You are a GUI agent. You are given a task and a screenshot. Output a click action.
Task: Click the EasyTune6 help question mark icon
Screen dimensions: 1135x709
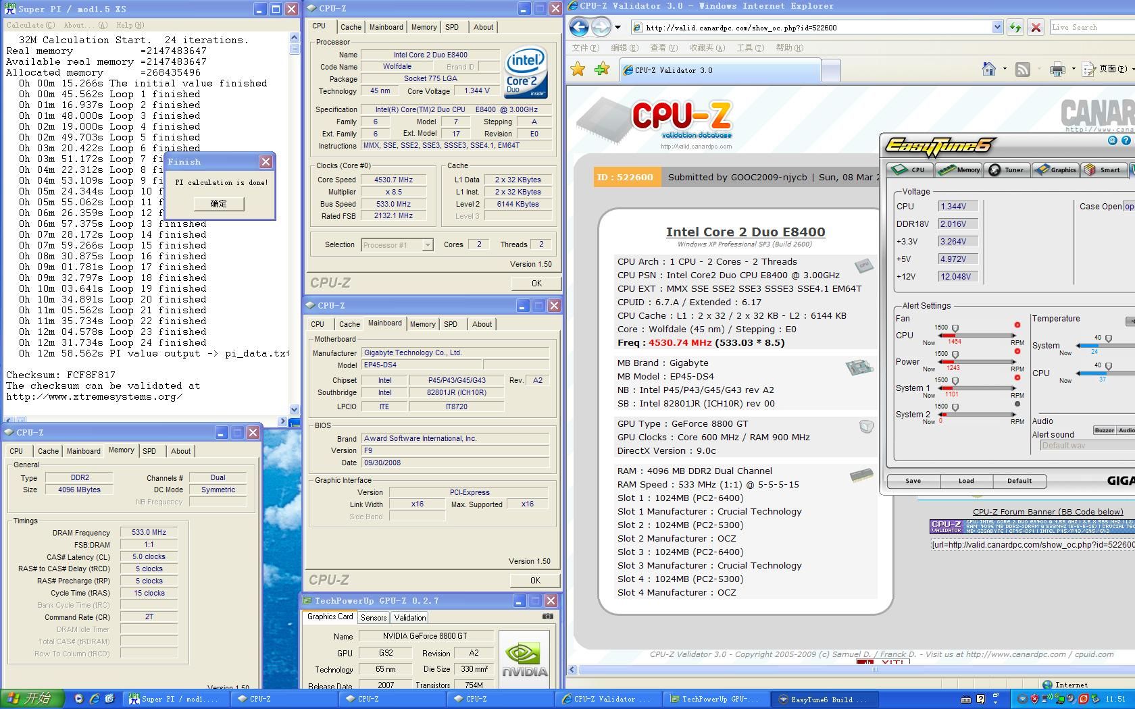coord(1126,140)
